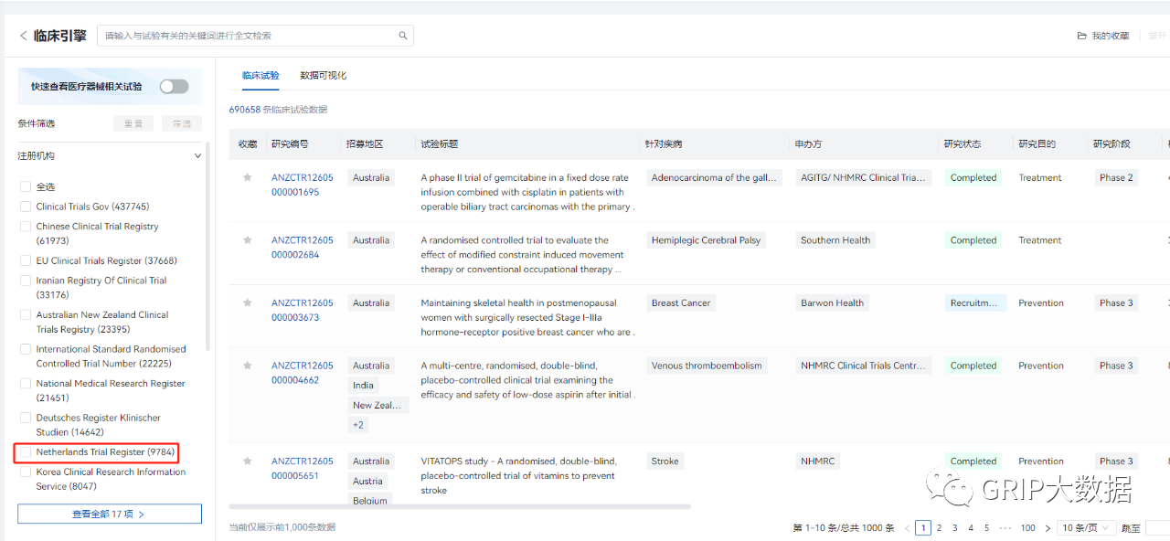Check the 全选 checkbox

pyautogui.click(x=26, y=186)
